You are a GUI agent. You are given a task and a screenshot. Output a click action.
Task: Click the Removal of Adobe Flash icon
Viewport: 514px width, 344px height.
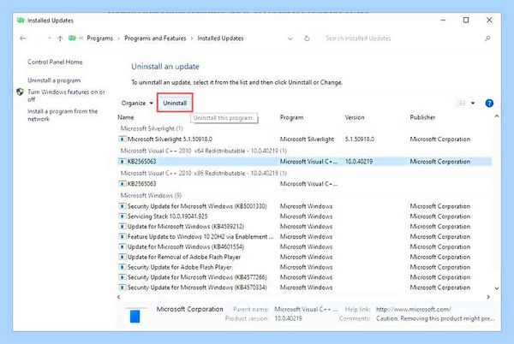pyautogui.click(x=122, y=257)
